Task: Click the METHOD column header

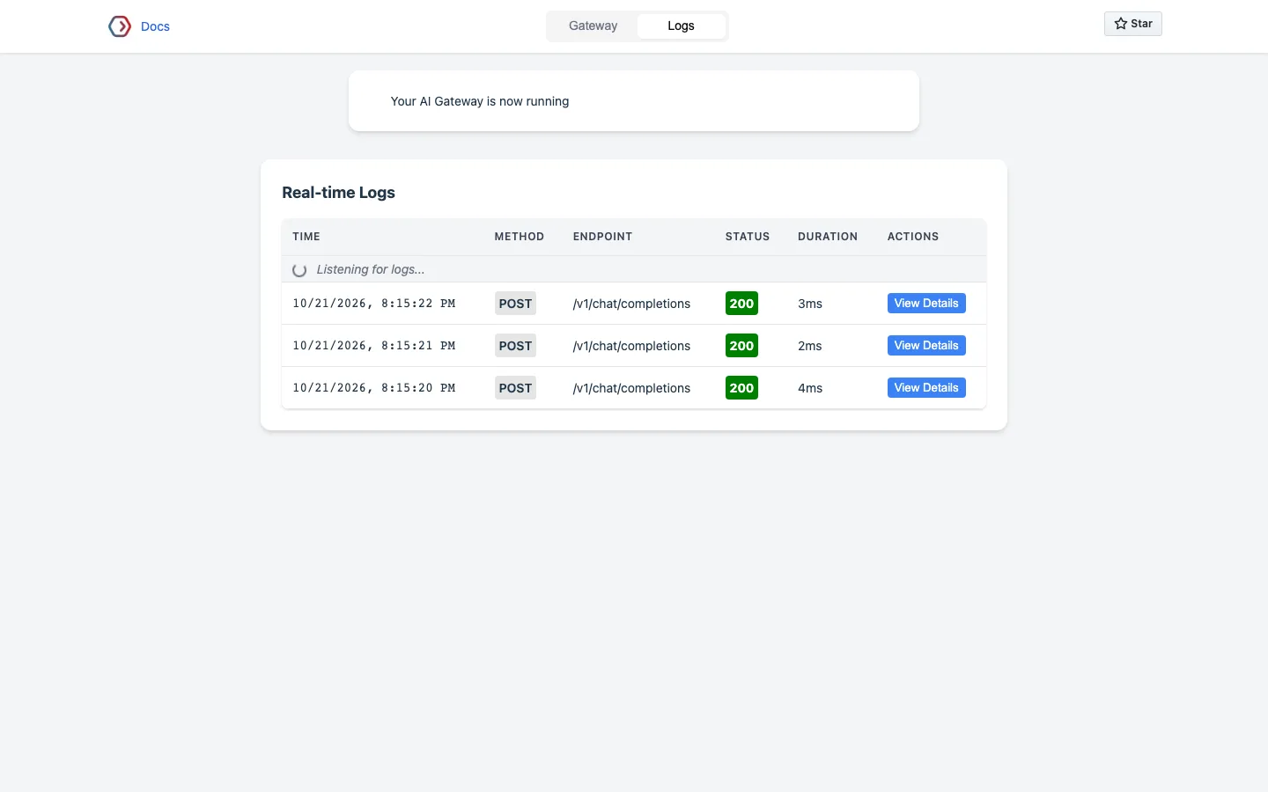Action: [x=520, y=237]
